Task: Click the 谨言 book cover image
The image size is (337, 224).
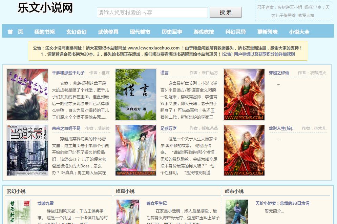Action: 135,94
